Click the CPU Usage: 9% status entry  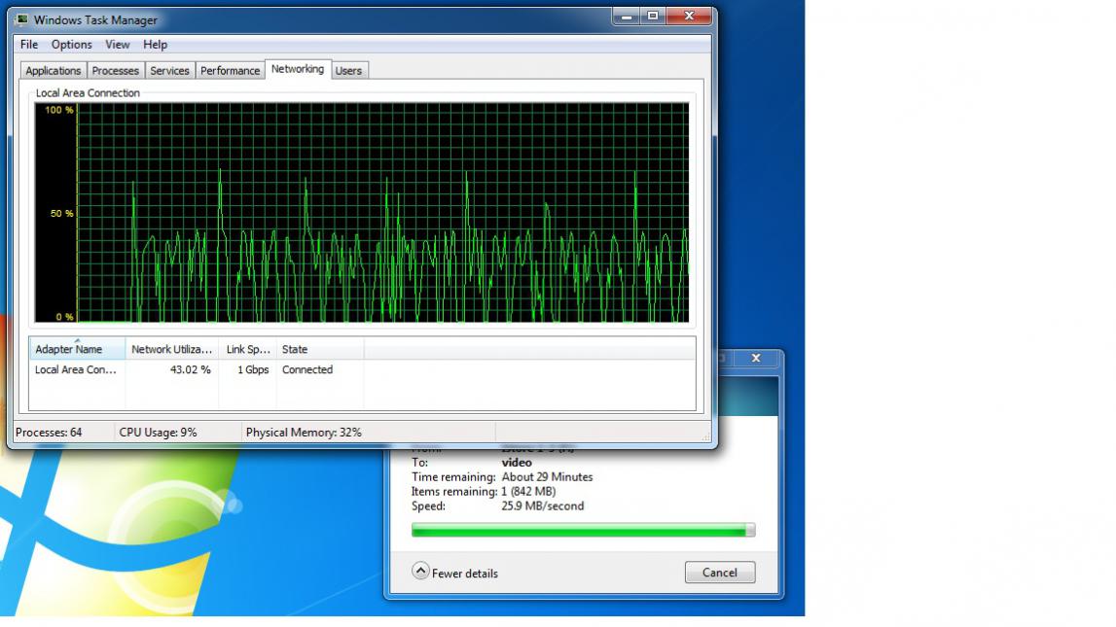click(158, 433)
